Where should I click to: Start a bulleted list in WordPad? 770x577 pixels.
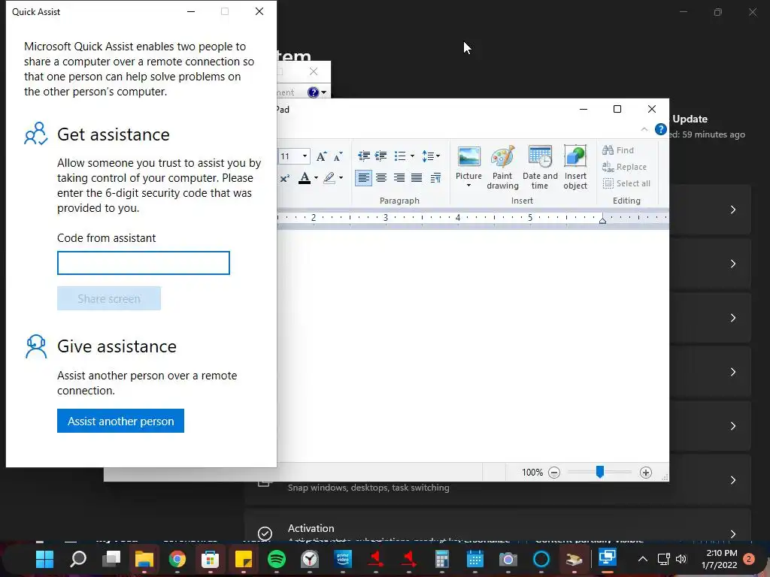click(400, 156)
